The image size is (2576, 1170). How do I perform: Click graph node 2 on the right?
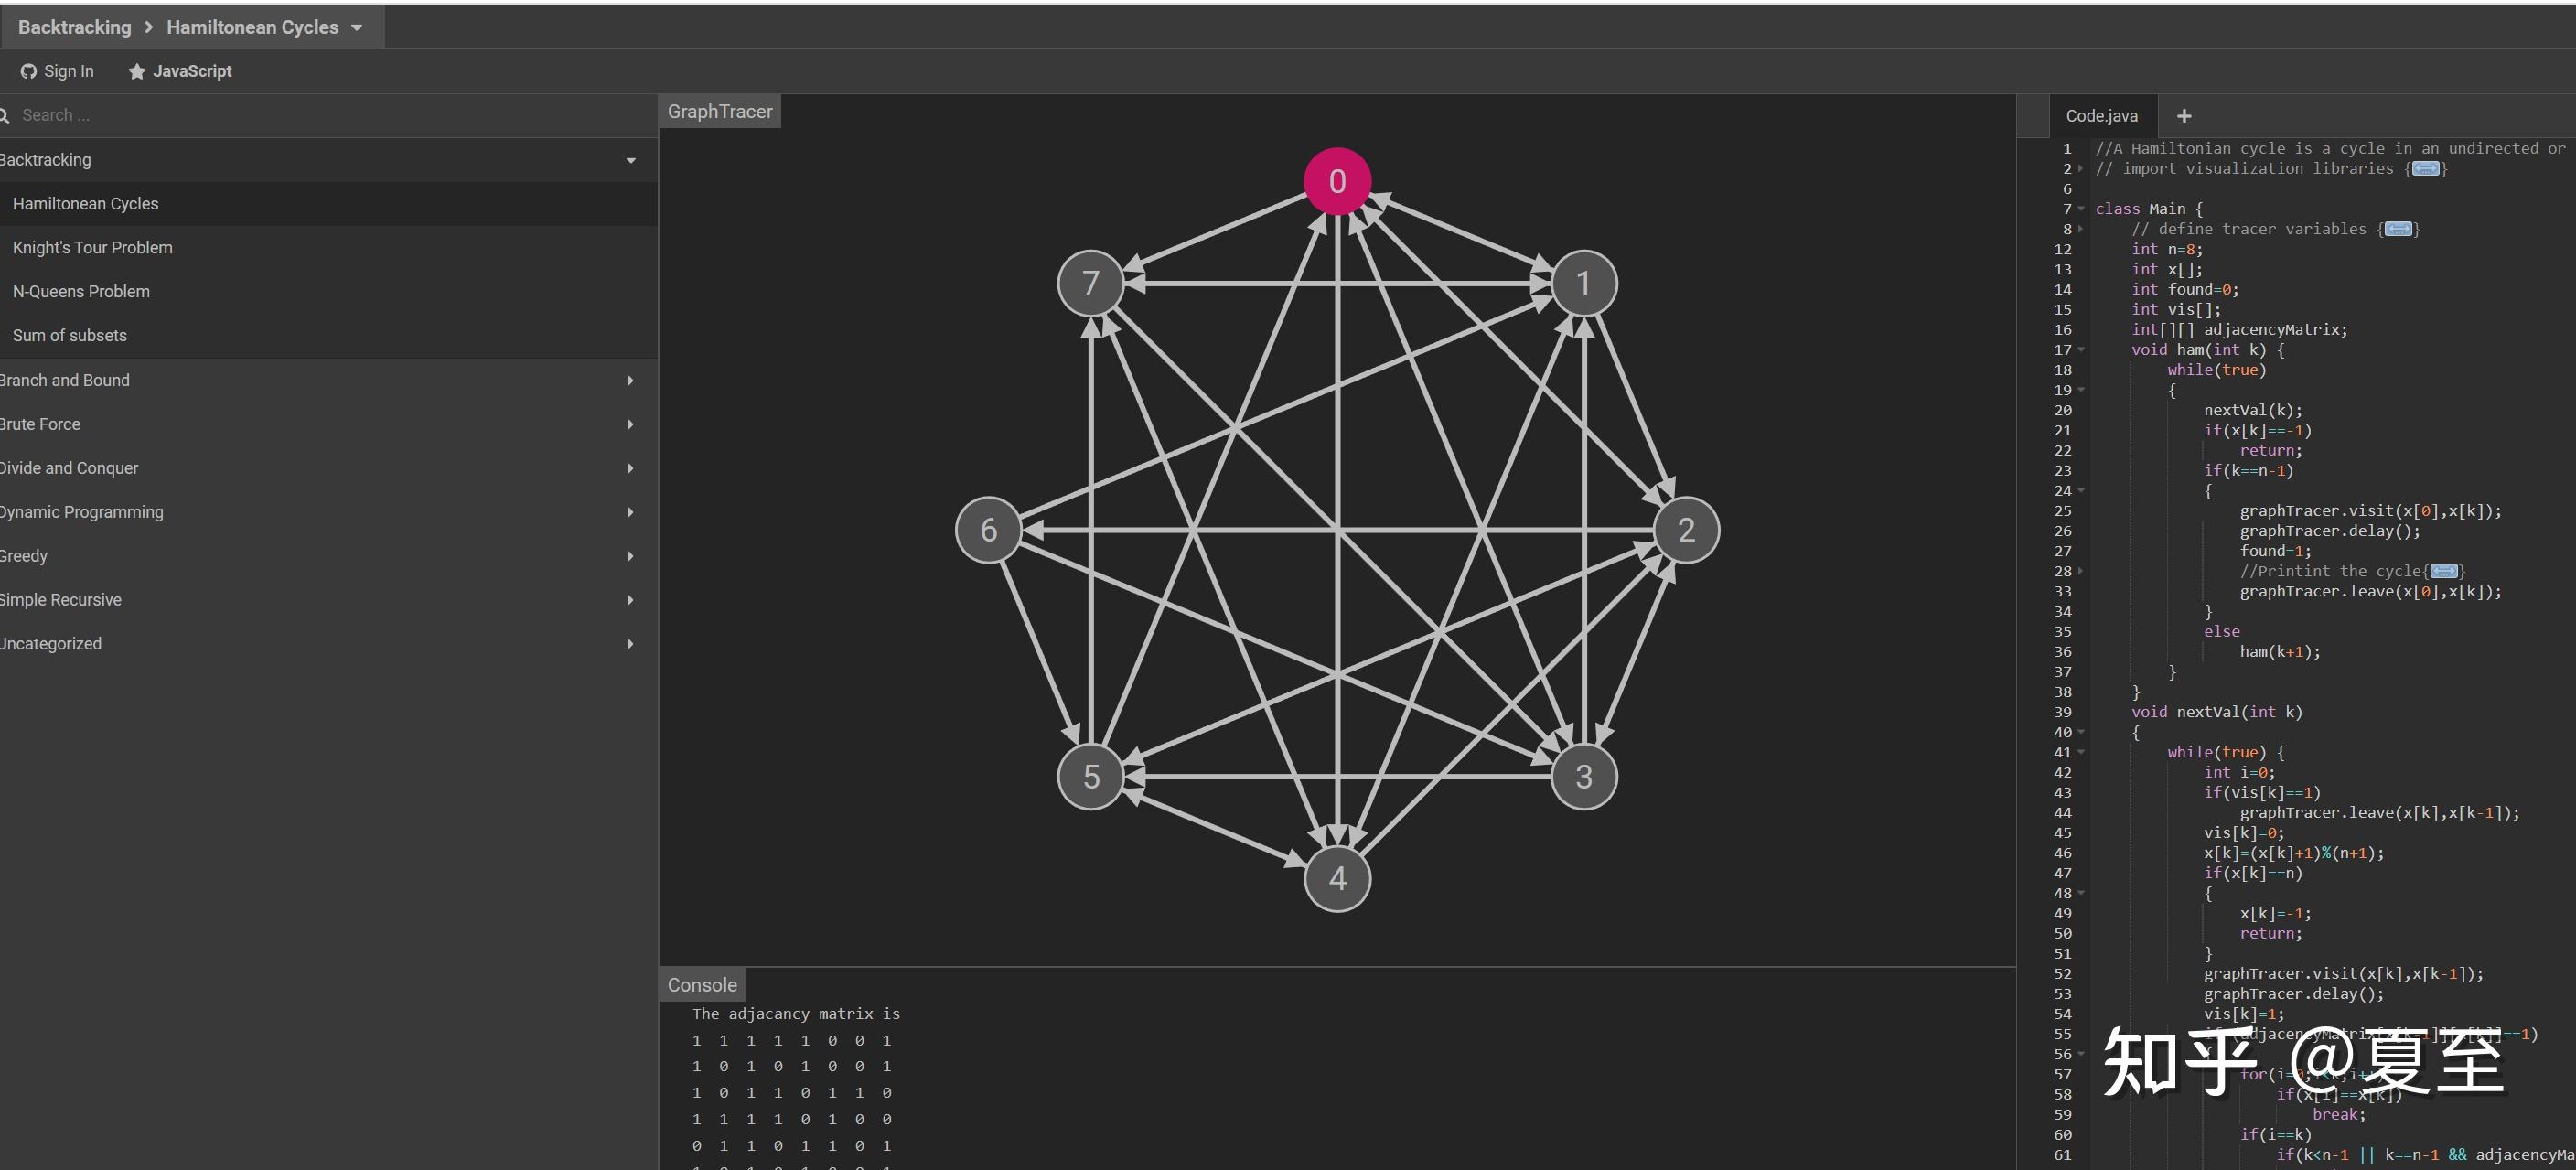[x=1686, y=530]
